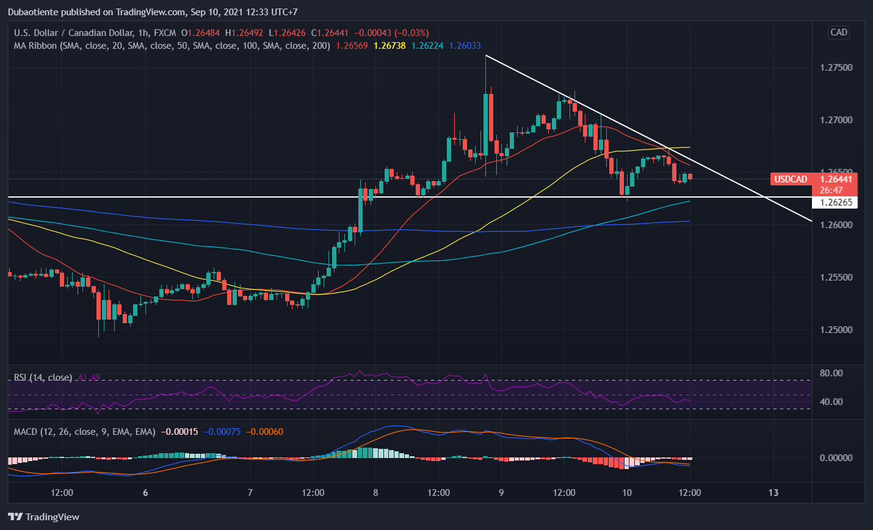Click the 200 SMA value 1.26033
This screenshot has width=873, height=530.
[x=465, y=46]
